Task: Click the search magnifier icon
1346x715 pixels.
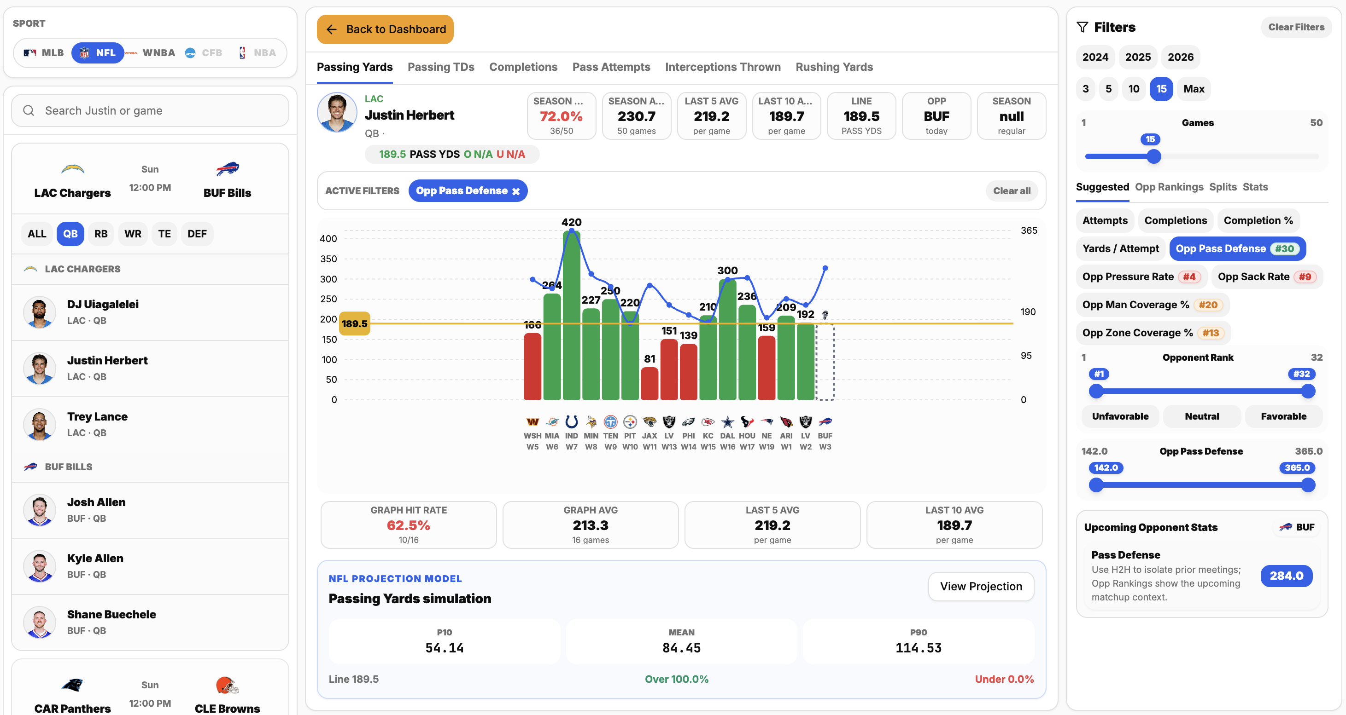Action: tap(29, 110)
